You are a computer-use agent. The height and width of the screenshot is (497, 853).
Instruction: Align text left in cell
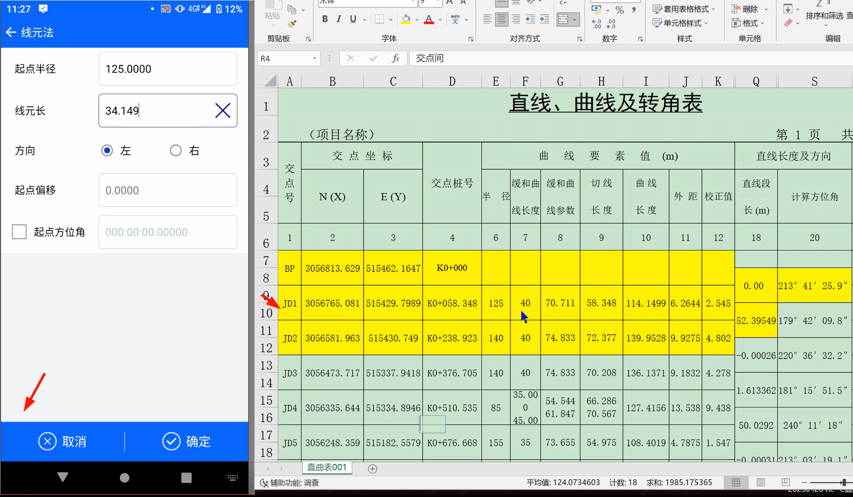point(487,19)
